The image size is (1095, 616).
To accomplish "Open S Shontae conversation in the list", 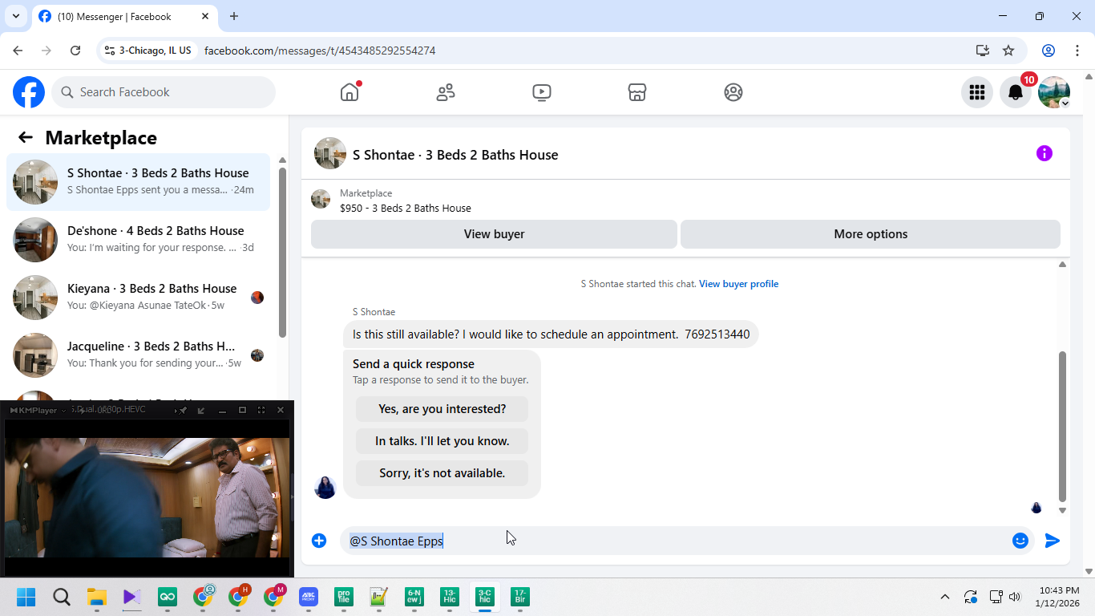I will click(139, 182).
